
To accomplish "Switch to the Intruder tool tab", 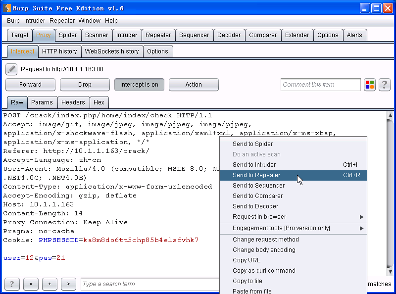I will (x=127, y=35).
